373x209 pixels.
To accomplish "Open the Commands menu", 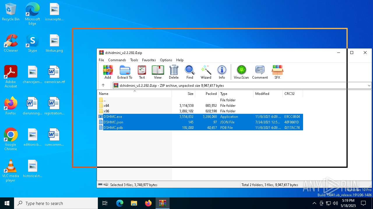I will point(117,60).
